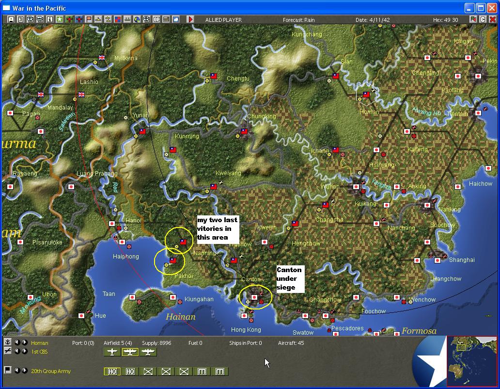Click the 'ALLIED PLAYER' label
This screenshot has width=500, height=389.
pos(223,20)
